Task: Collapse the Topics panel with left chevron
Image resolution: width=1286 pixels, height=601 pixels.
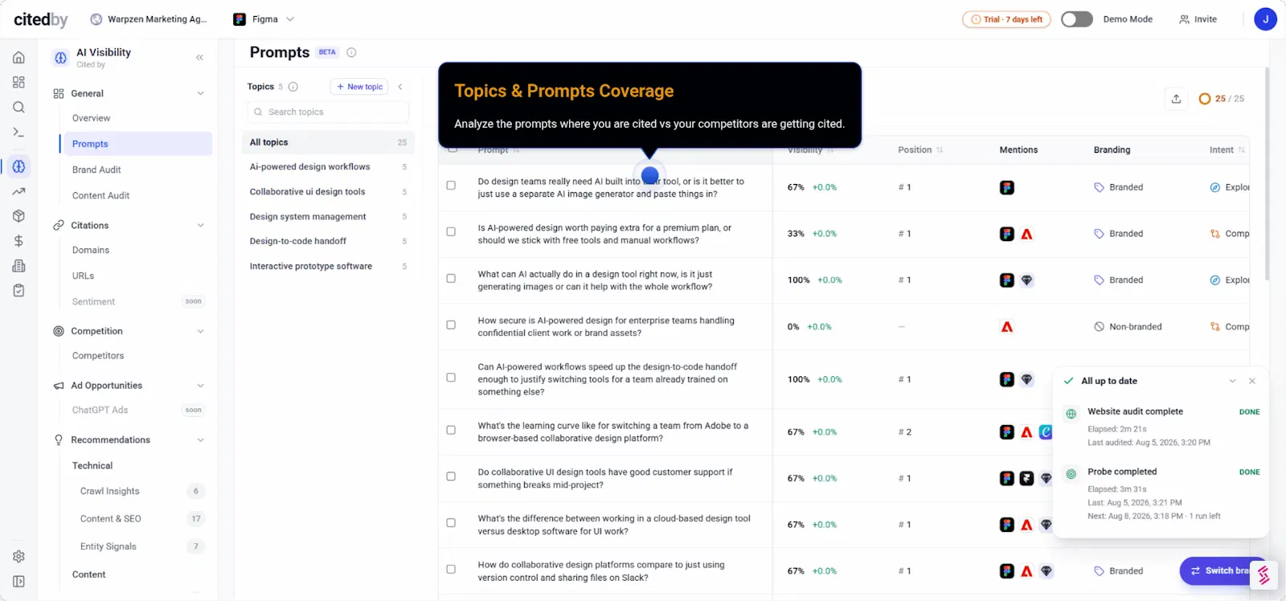Action: tap(400, 87)
